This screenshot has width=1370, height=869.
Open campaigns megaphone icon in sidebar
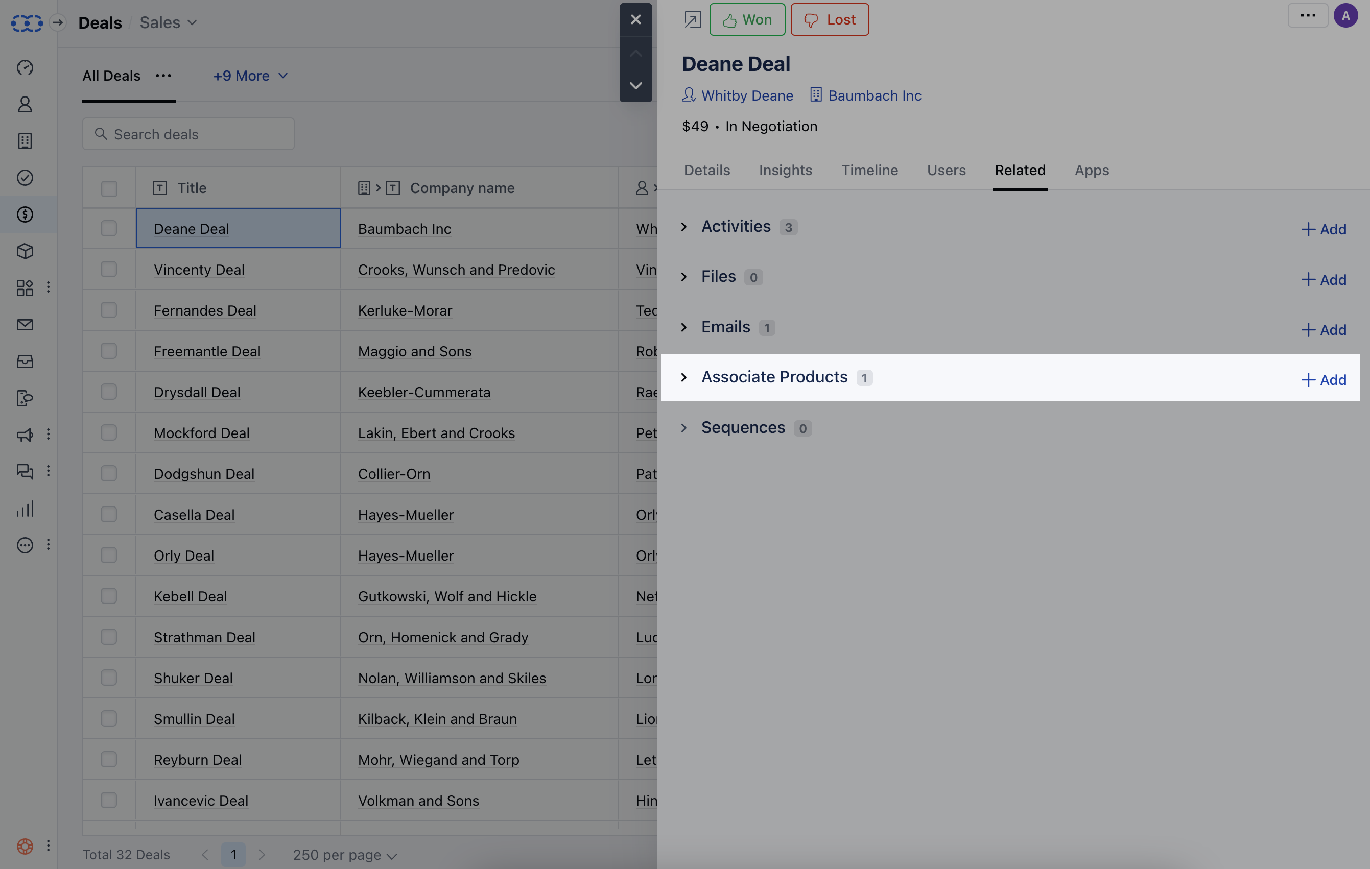pos(25,435)
